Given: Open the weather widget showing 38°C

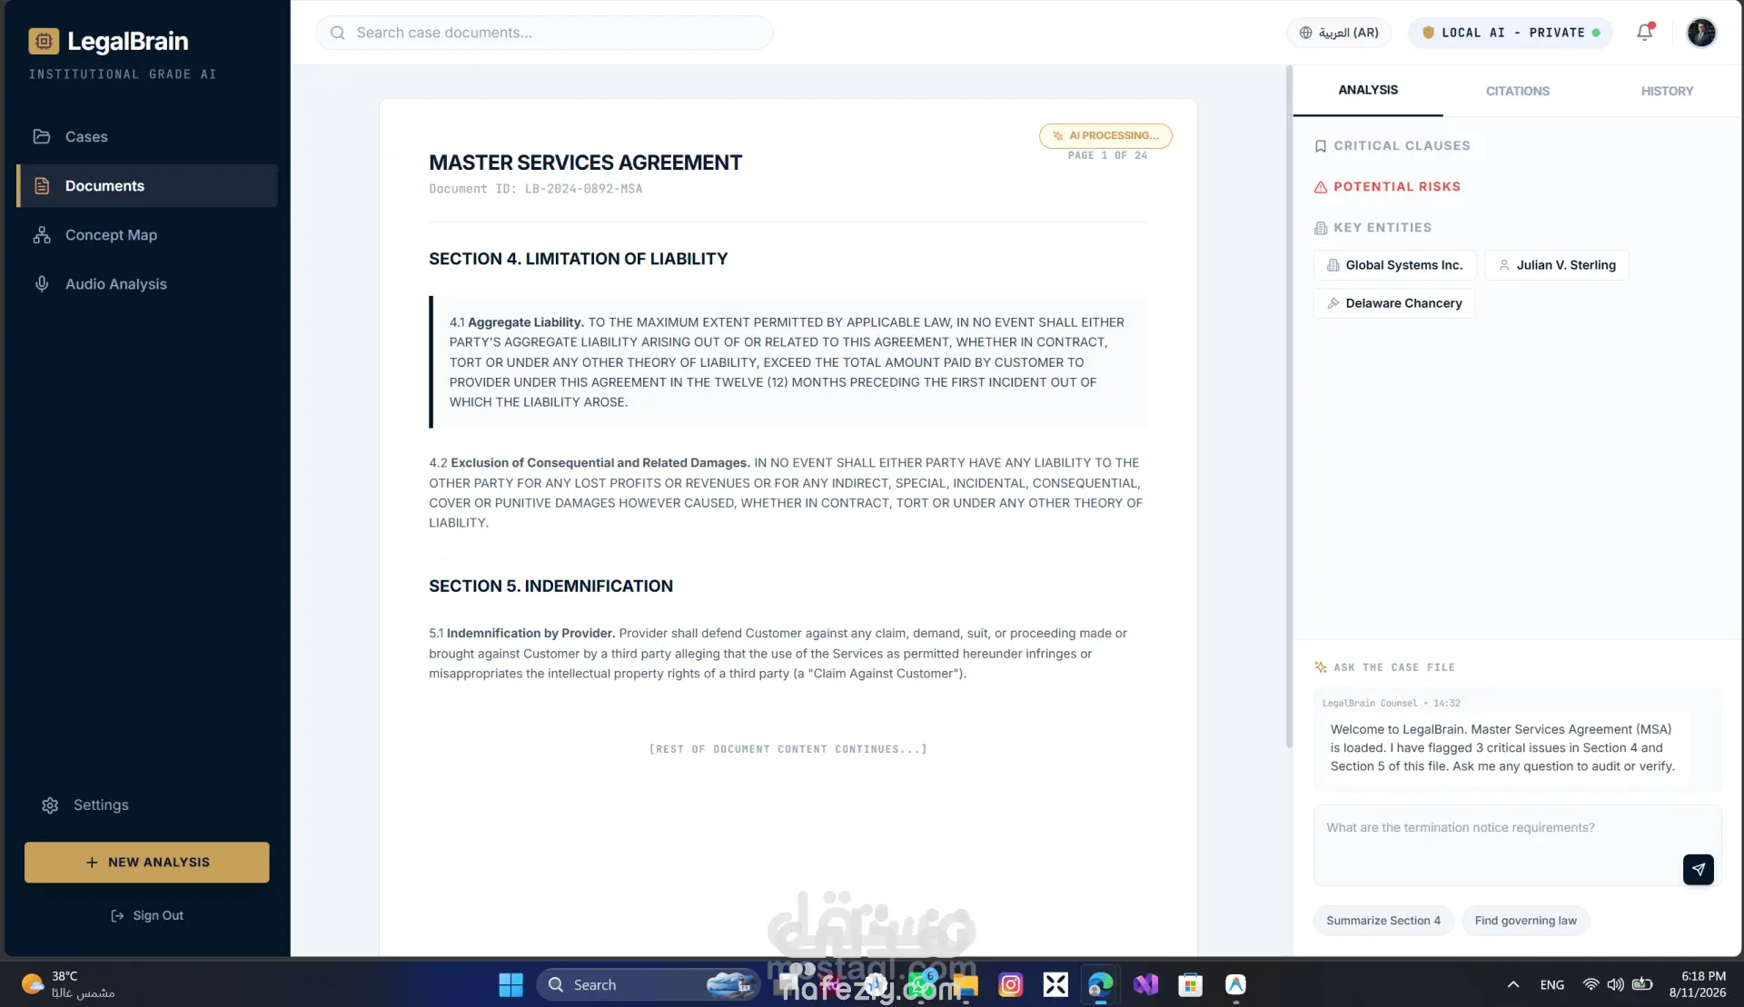Looking at the screenshot, I should (x=69, y=984).
